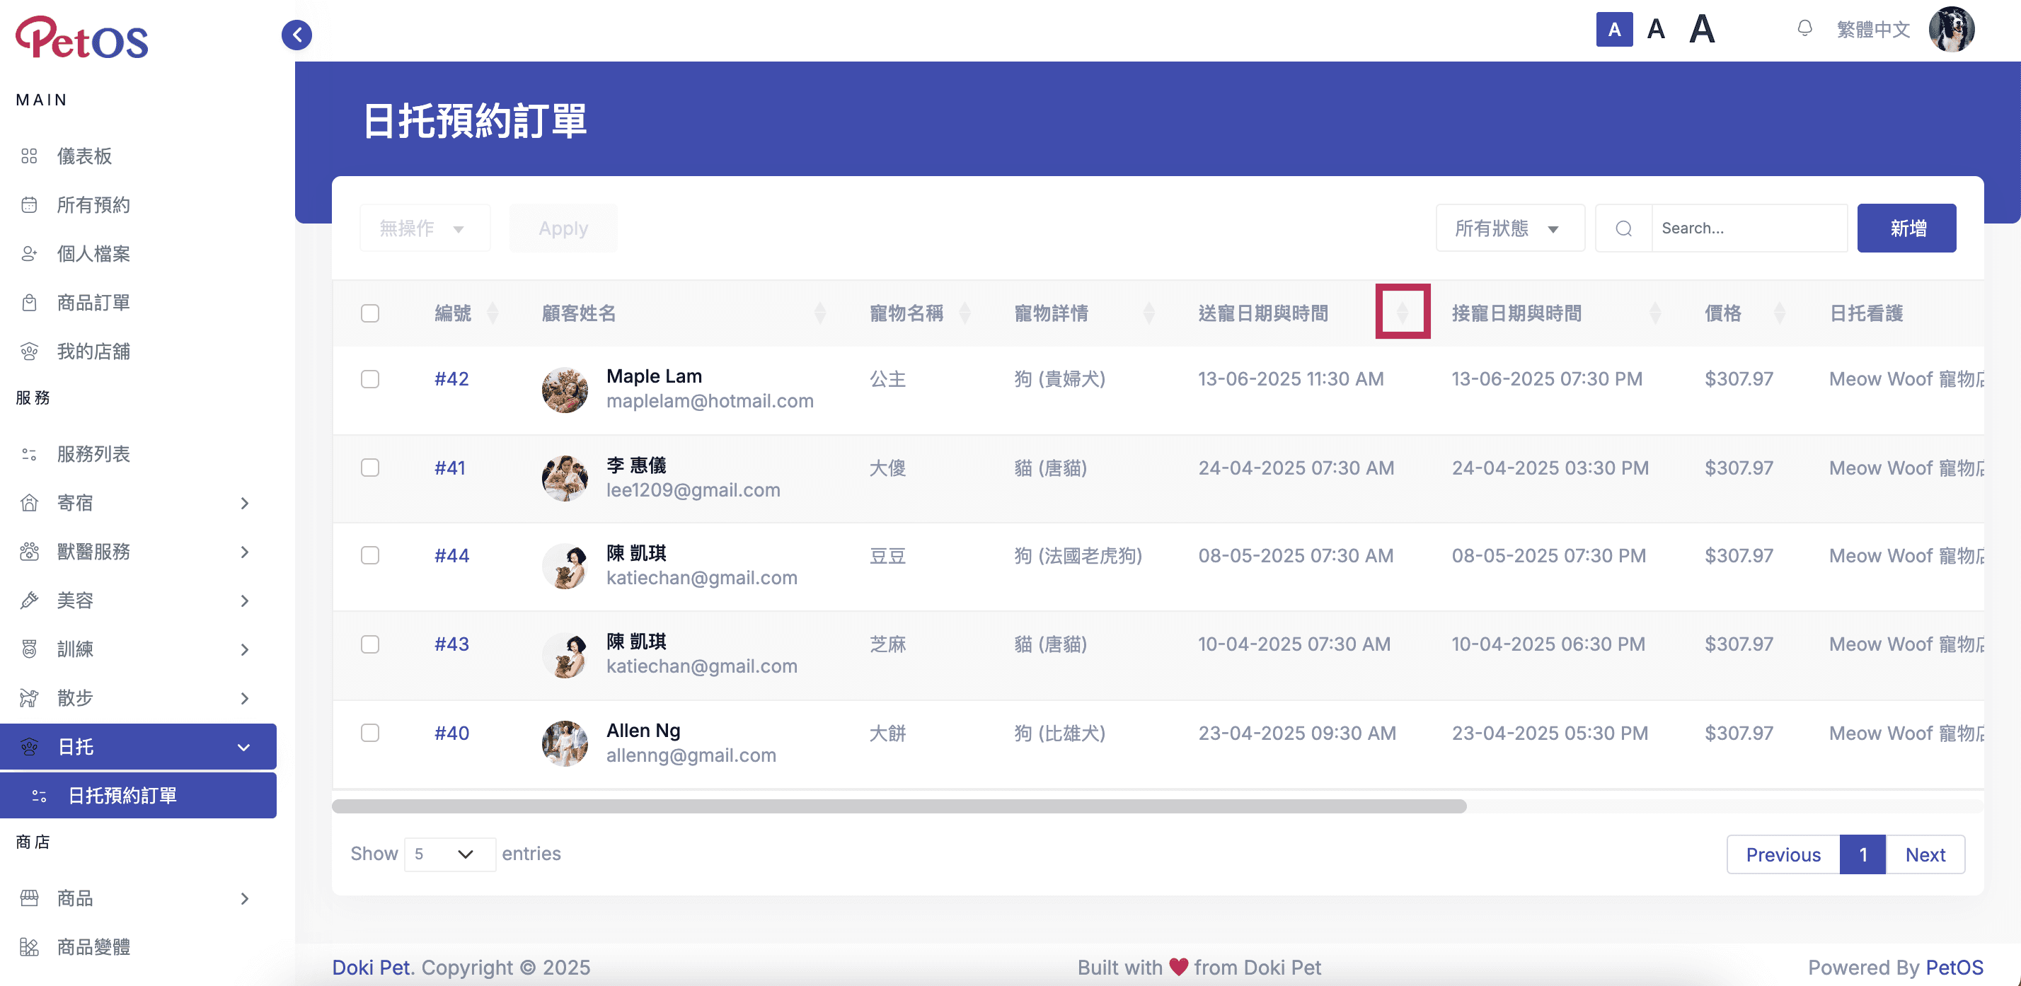This screenshot has width=2021, height=986.
Task: Select the large font size A
Action: (1702, 29)
